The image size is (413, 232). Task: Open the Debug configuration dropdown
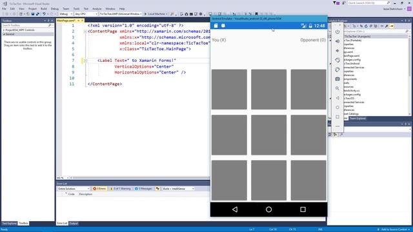click(x=66, y=14)
